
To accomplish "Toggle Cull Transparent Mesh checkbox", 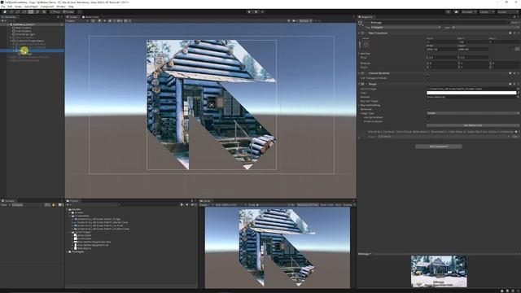I will (428, 78).
